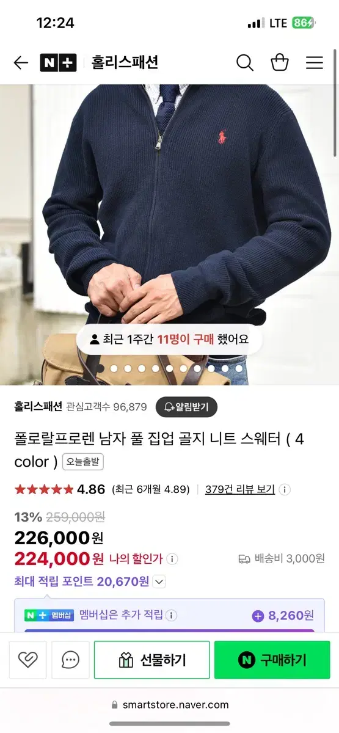Open the chat inquiry bubble icon
Viewport: 339px width, 733px height.
click(71, 660)
